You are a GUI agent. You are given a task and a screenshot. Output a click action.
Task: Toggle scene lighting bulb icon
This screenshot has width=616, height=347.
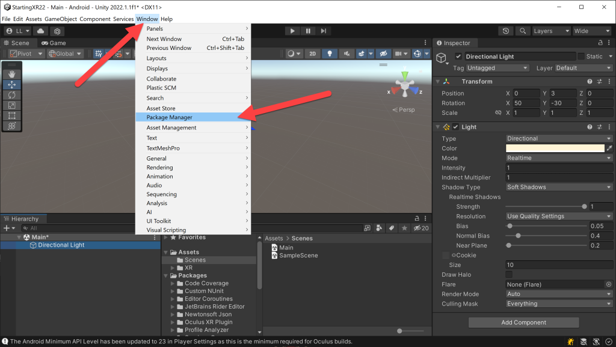pos(330,54)
